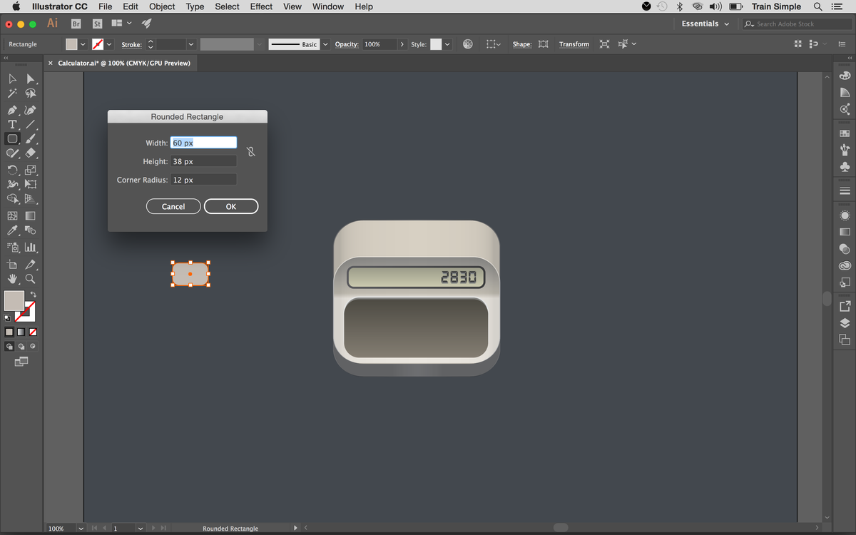Select the Type tool
The height and width of the screenshot is (535, 856).
tap(12, 124)
